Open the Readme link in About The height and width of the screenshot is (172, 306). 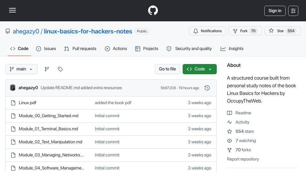tap(239, 113)
